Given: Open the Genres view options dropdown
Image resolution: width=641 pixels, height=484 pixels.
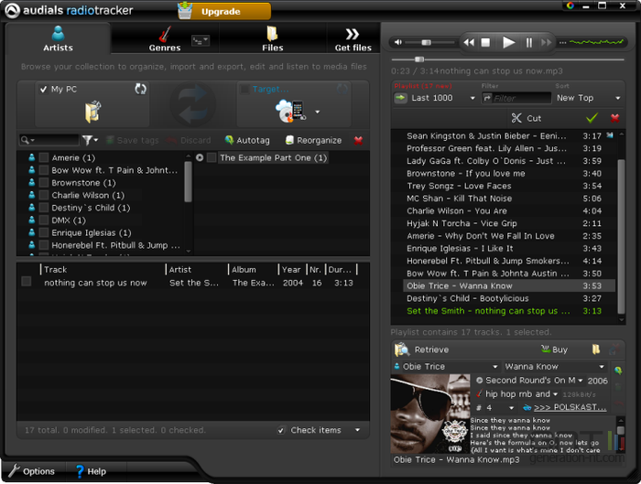Looking at the screenshot, I should pos(201,40).
